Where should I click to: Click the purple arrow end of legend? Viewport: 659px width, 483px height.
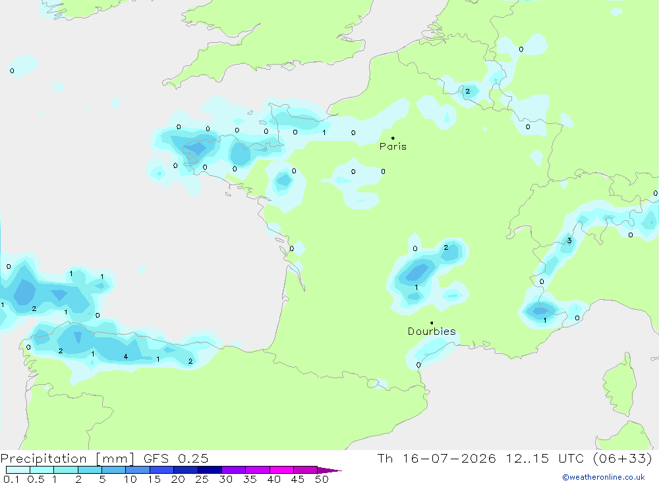pos(329,470)
